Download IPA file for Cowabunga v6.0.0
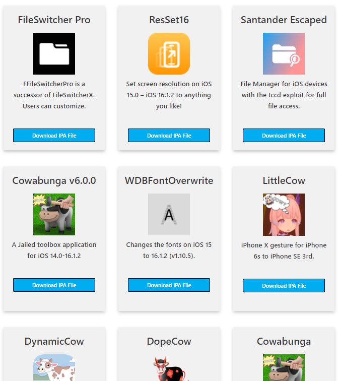The height and width of the screenshot is (381, 340). (x=54, y=285)
